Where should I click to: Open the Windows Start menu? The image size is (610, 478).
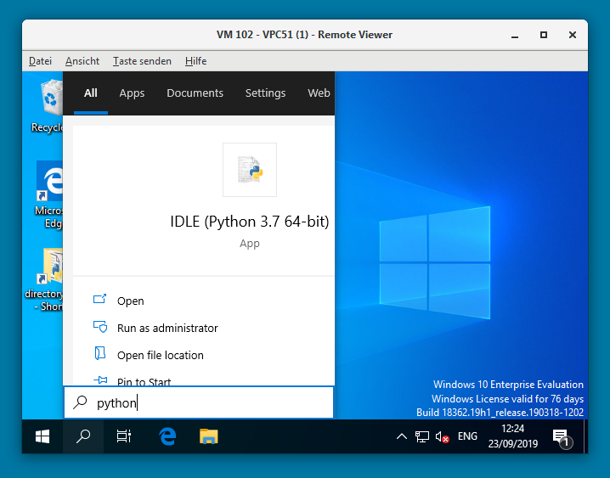[x=42, y=436]
